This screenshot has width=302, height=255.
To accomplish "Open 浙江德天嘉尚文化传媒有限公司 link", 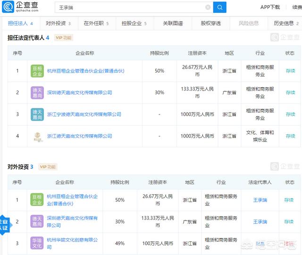I will point(80,136).
